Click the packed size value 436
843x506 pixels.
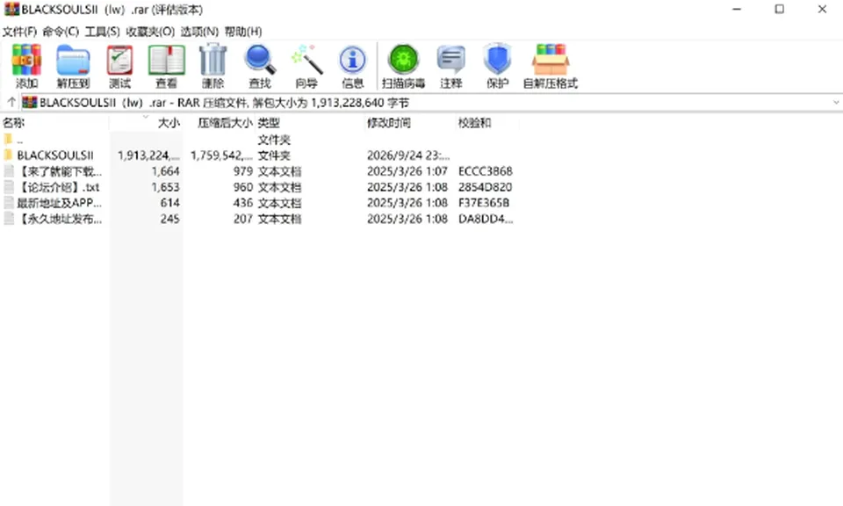click(243, 203)
